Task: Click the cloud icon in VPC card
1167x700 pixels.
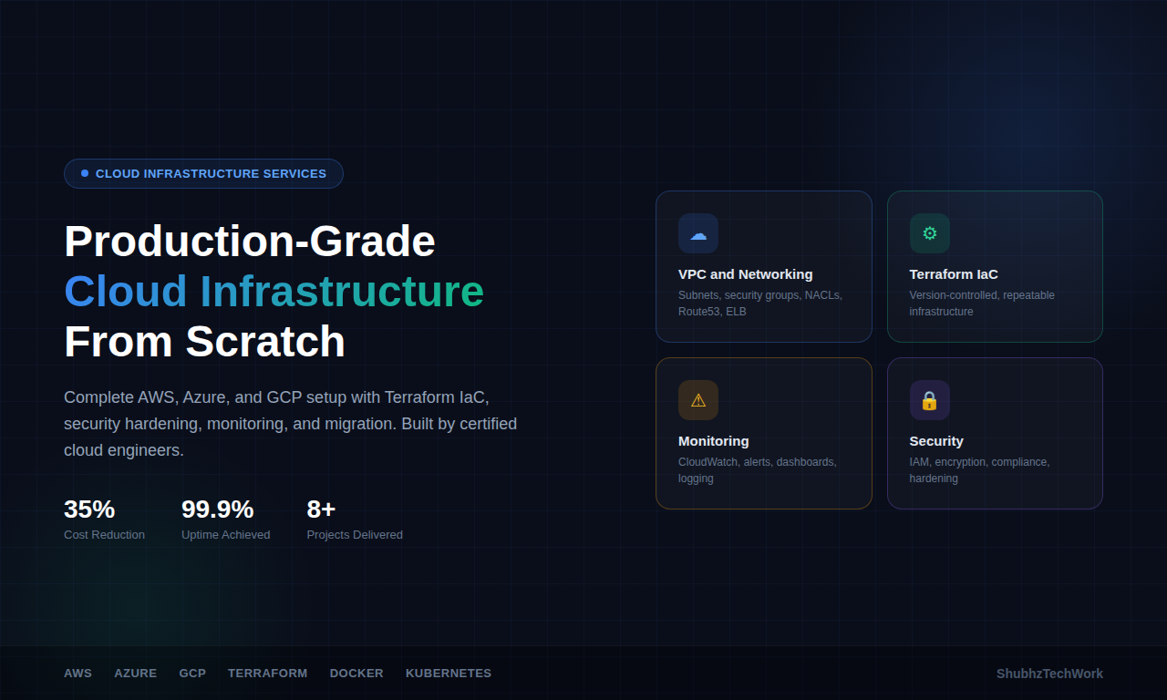Action: click(697, 233)
